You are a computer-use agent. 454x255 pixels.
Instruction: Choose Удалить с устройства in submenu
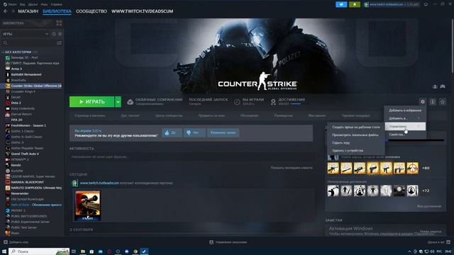356,151
